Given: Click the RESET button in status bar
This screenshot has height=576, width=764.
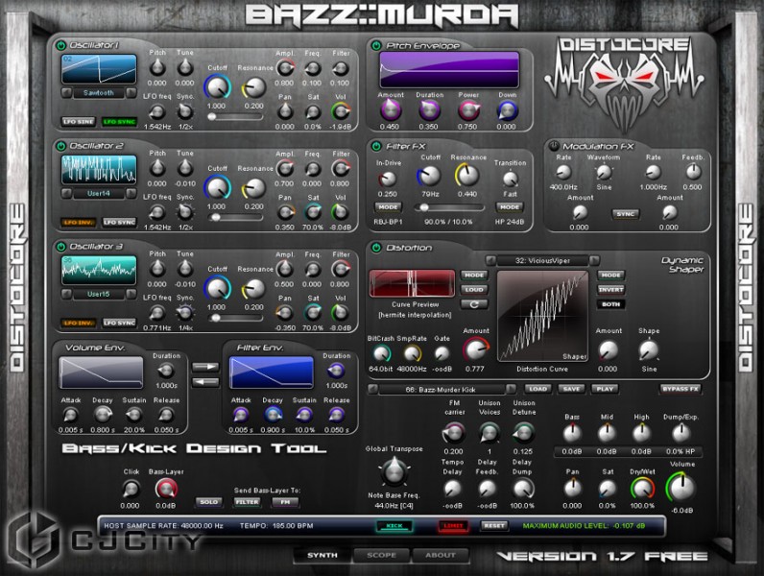Looking at the screenshot, I should 494,526.
